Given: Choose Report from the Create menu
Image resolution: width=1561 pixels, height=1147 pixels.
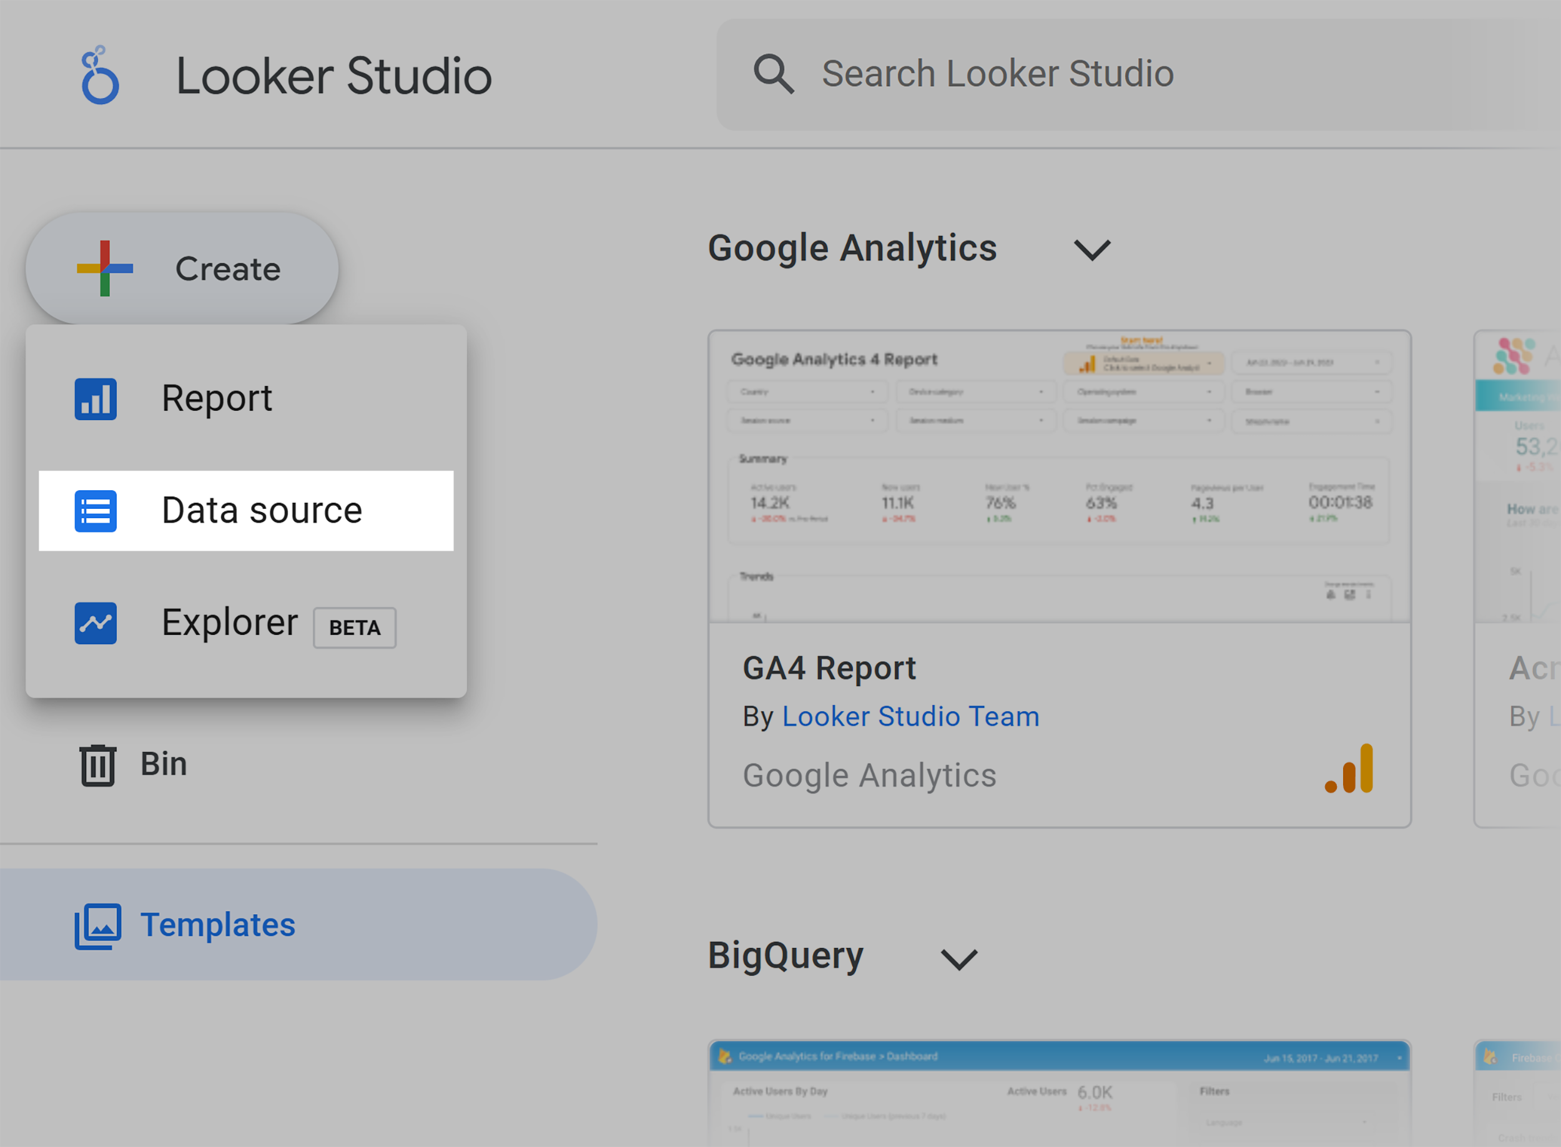Looking at the screenshot, I should pos(246,398).
